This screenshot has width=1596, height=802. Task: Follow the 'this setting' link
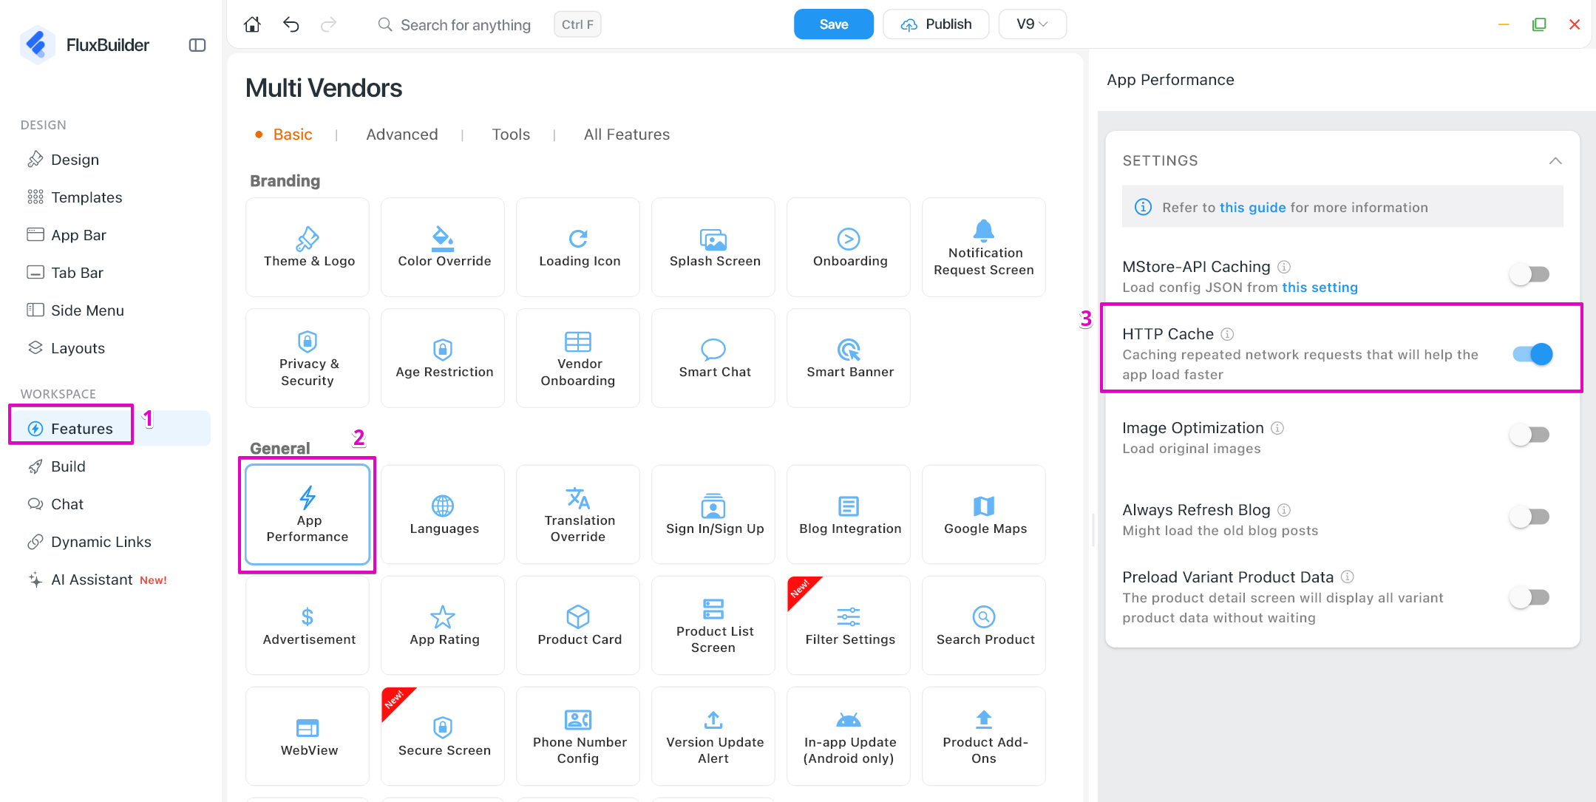[1320, 288]
